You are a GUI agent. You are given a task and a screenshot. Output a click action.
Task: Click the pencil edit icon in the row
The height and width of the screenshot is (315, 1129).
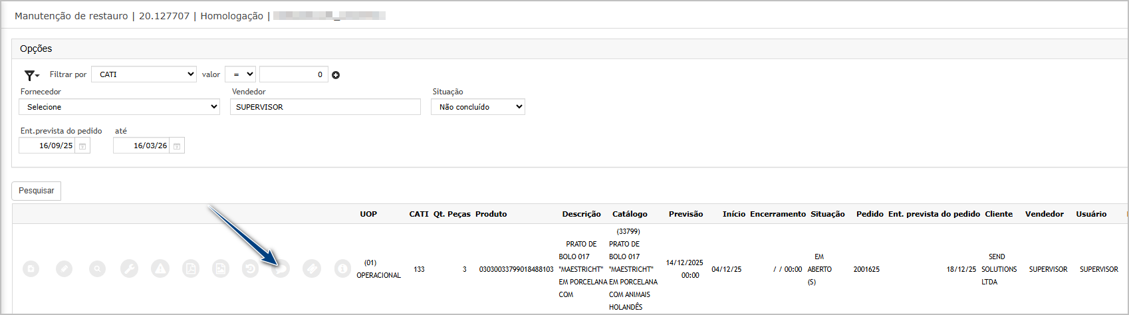coord(64,268)
